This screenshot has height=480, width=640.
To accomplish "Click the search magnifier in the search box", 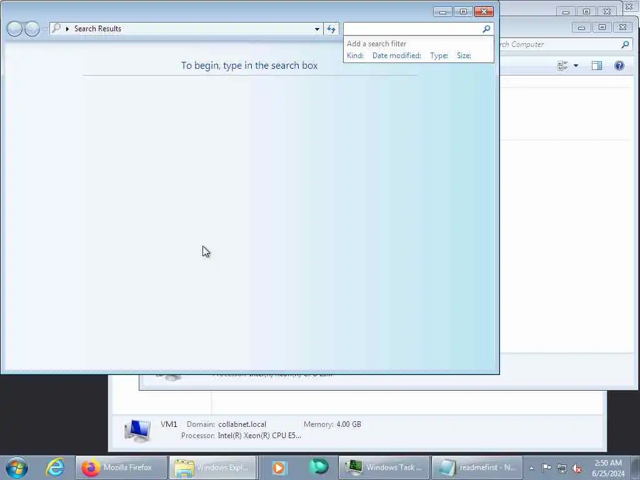I will [486, 29].
